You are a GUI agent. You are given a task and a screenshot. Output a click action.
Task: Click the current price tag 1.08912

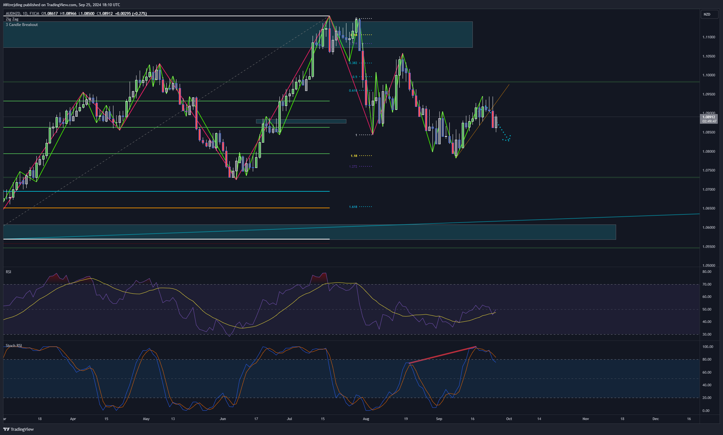coord(709,117)
